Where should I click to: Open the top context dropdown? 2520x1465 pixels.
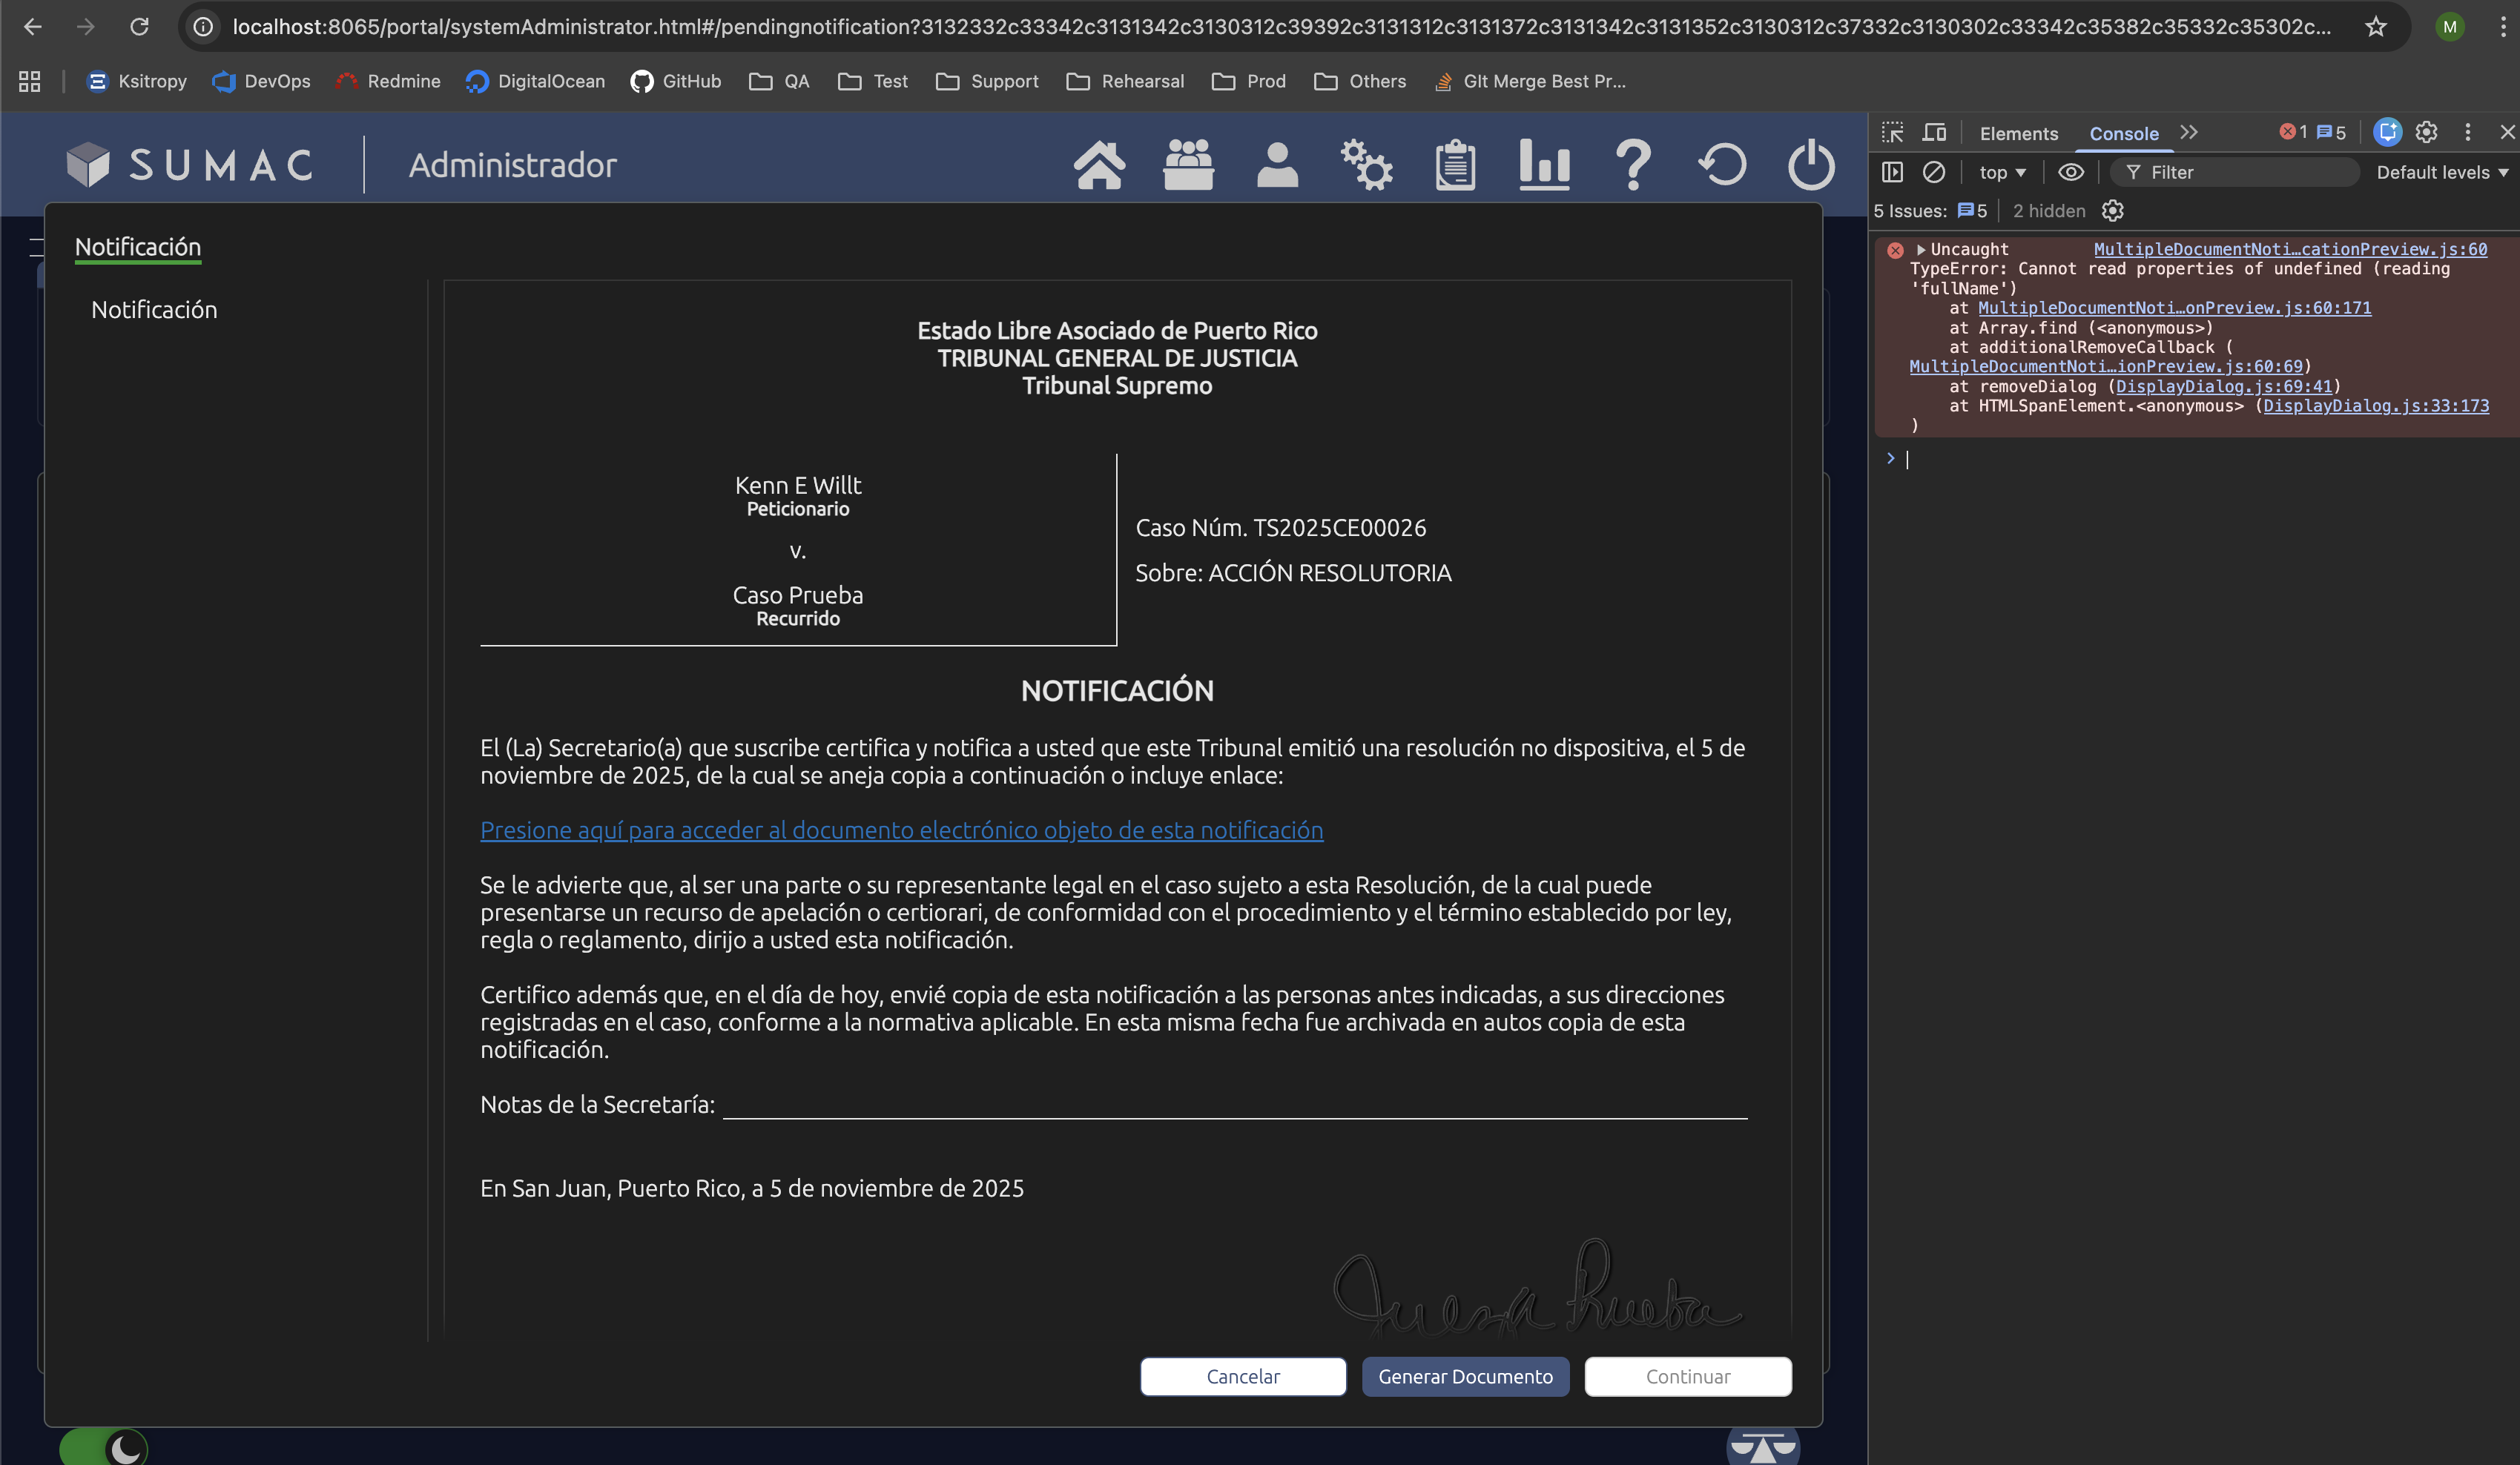pos(2002,172)
